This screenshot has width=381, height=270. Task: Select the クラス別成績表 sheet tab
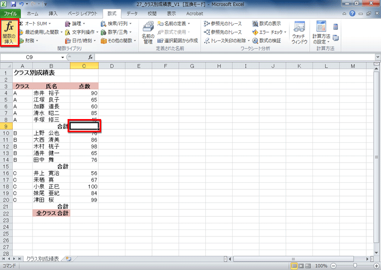point(43,259)
